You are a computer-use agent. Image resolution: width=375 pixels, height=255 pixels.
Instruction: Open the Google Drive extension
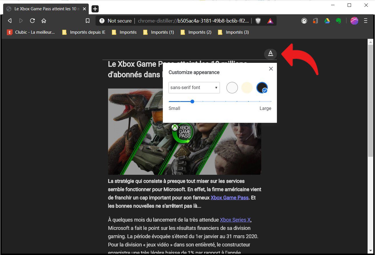point(327,21)
